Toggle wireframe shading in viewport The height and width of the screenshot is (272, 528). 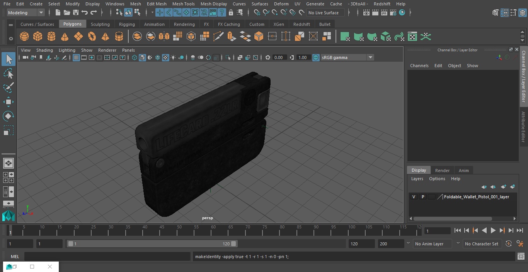click(135, 57)
